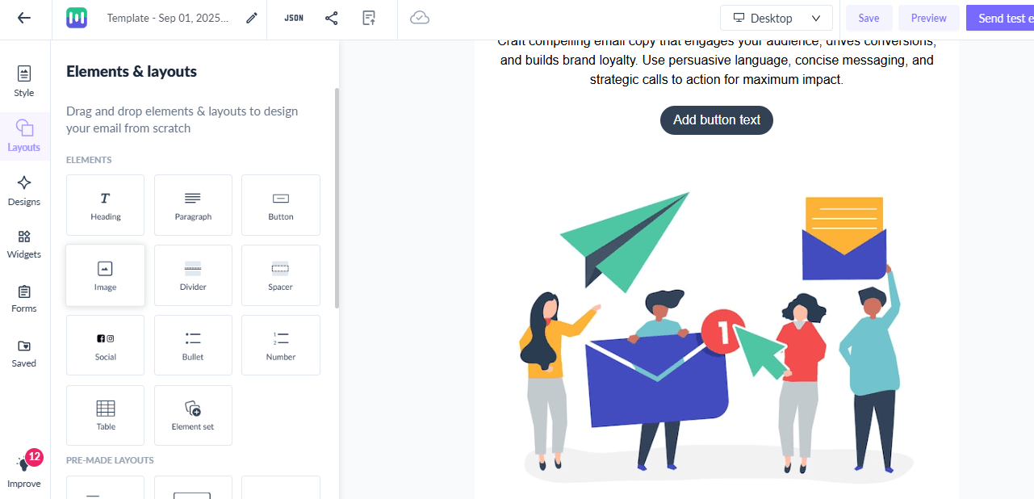Select the Table element tile
Viewport: 1034px width, 499px height.
tap(106, 415)
